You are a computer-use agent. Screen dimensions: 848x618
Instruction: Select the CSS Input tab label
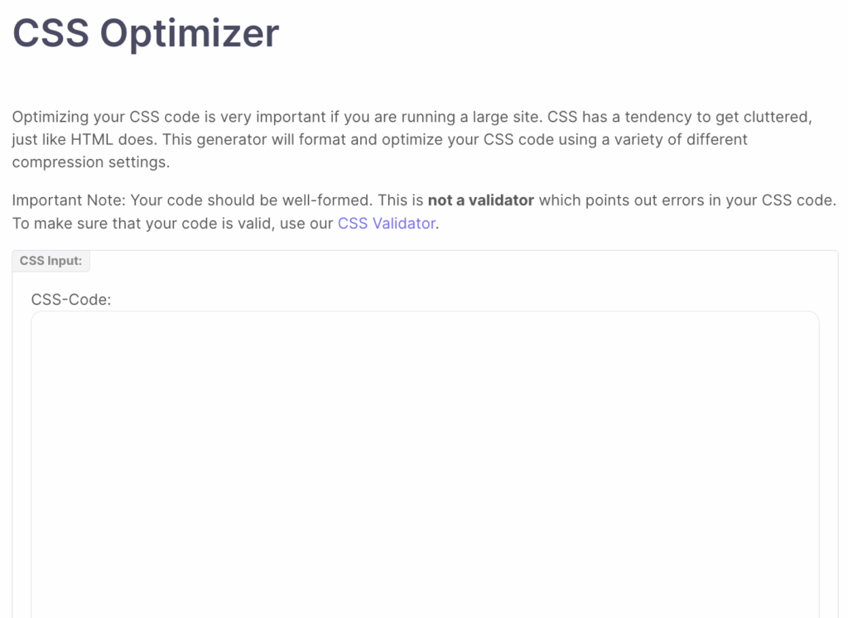pos(51,260)
